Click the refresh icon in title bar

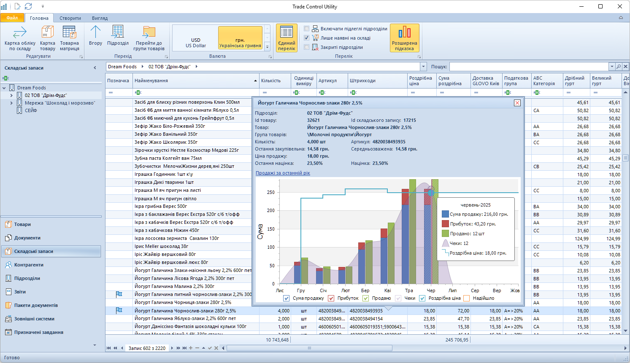(28, 6)
